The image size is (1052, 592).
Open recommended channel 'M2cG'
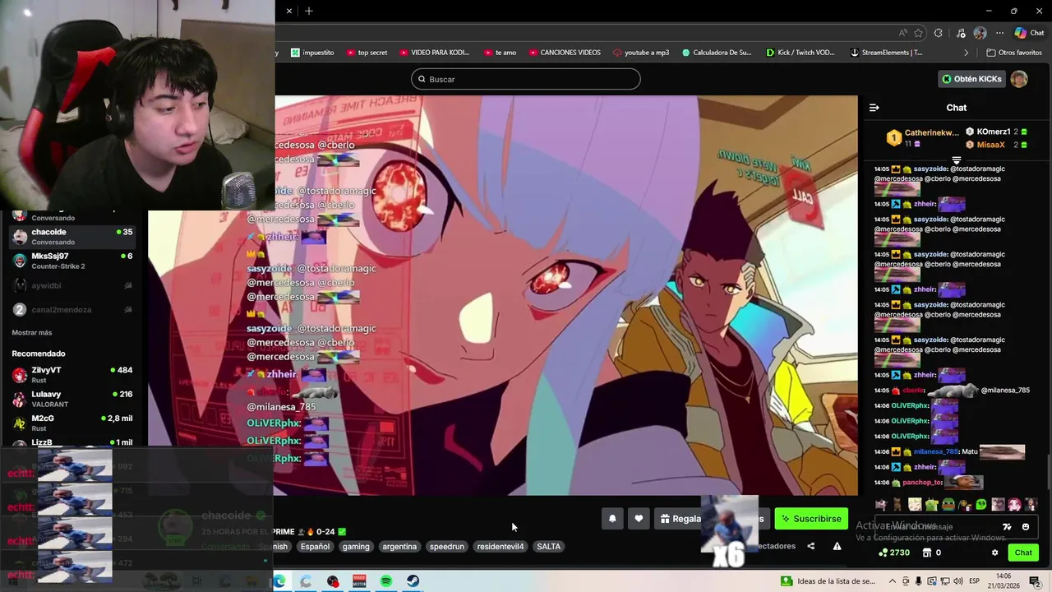coord(72,423)
